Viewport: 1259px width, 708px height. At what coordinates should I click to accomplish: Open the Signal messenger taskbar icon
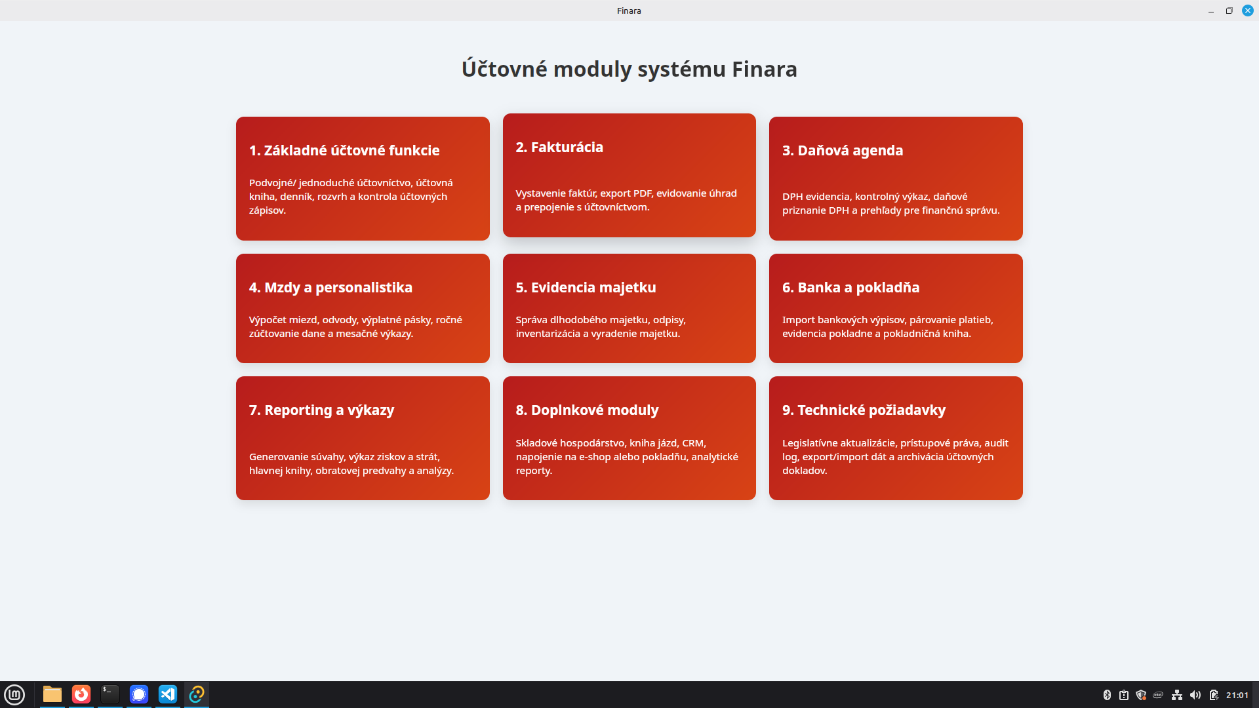click(x=139, y=694)
